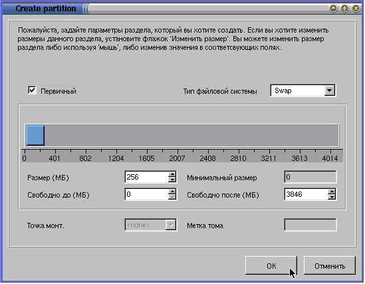Click the 2007 mark on the ruler

177,158
